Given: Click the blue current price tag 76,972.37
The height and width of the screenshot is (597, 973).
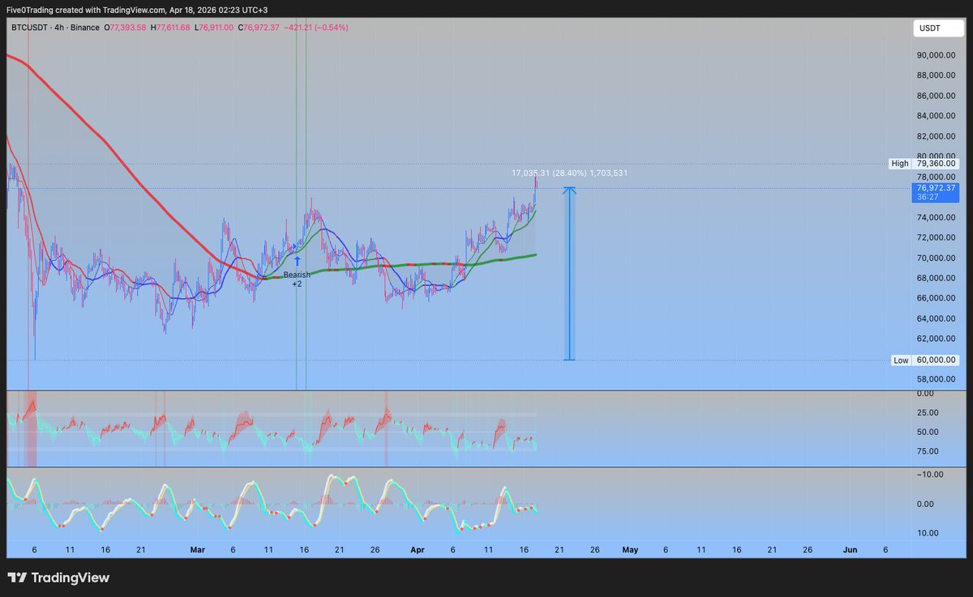Looking at the screenshot, I should 937,192.
